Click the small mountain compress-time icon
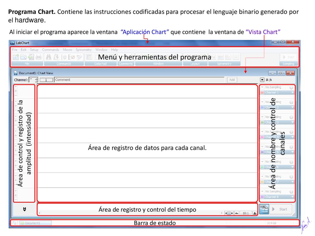 [237, 213]
